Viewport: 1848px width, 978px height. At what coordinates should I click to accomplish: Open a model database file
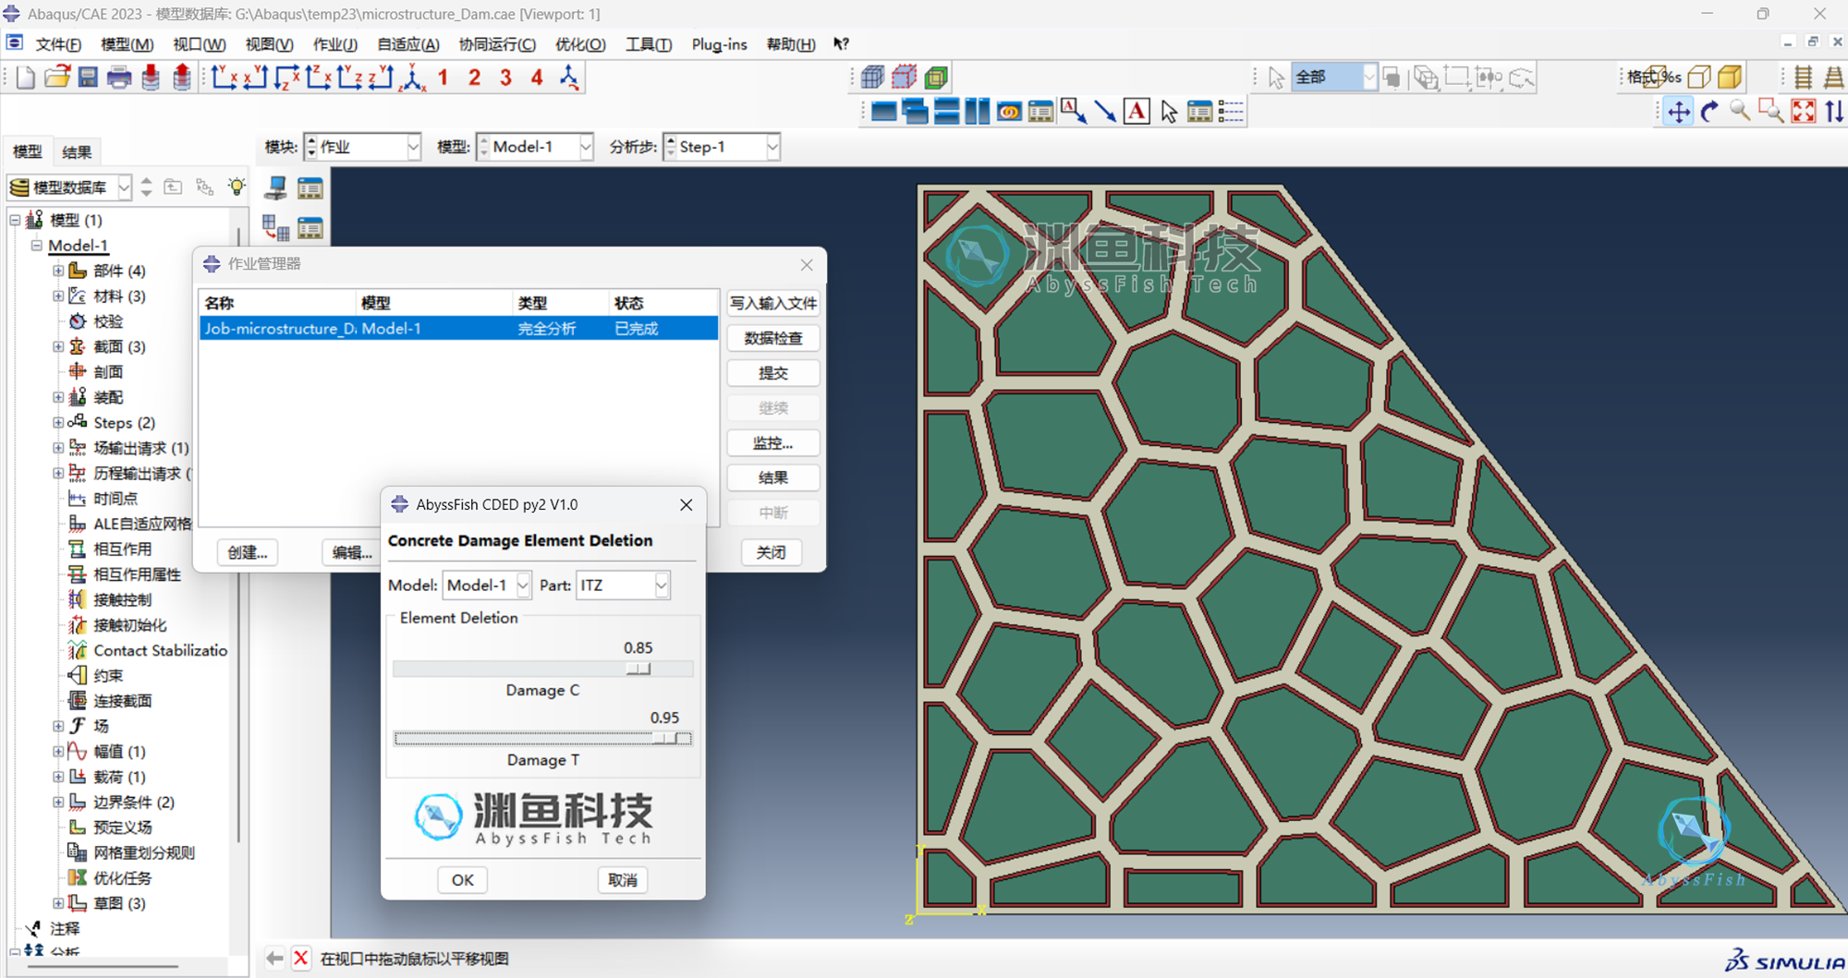coord(57,78)
